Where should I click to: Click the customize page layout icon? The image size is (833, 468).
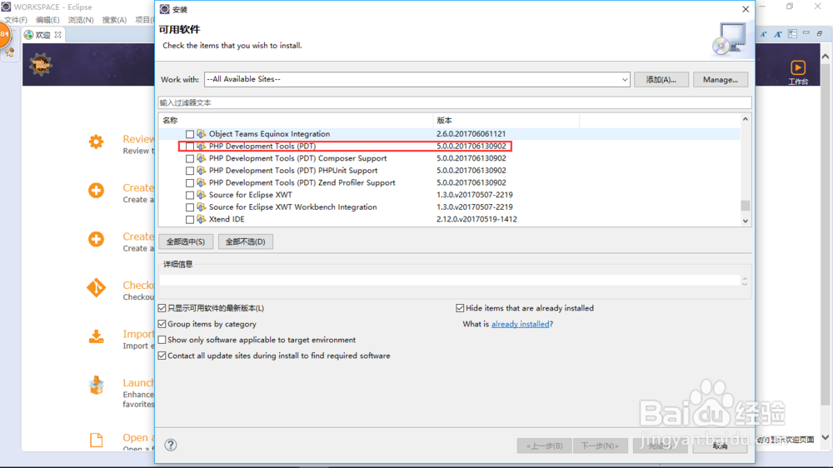(793, 34)
